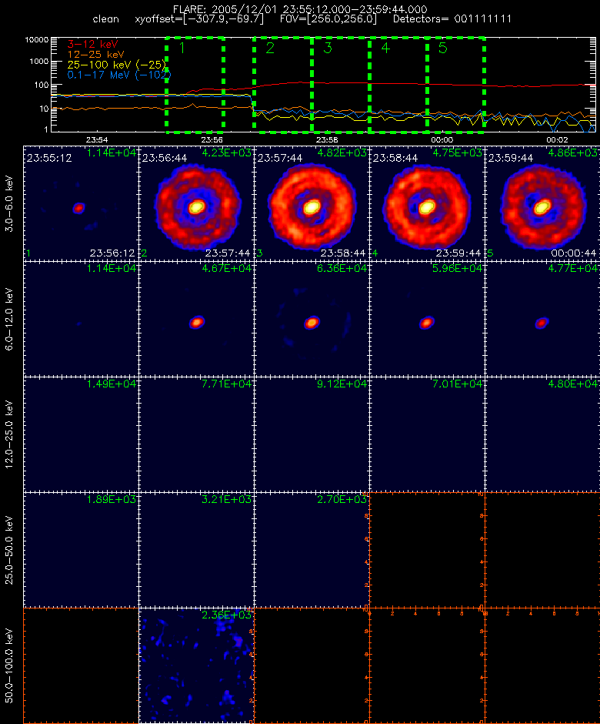600x724 pixels.
Task: Click the end time 23:56:12 label
Action: tap(112, 253)
